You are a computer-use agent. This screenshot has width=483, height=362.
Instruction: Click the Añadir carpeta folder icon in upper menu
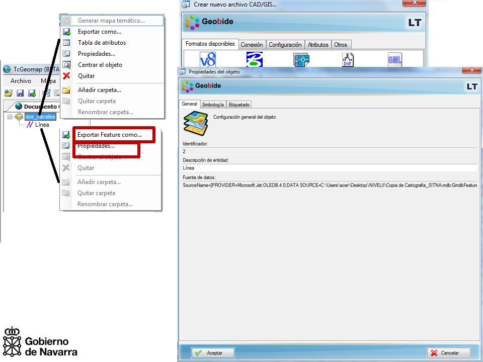[66, 90]
